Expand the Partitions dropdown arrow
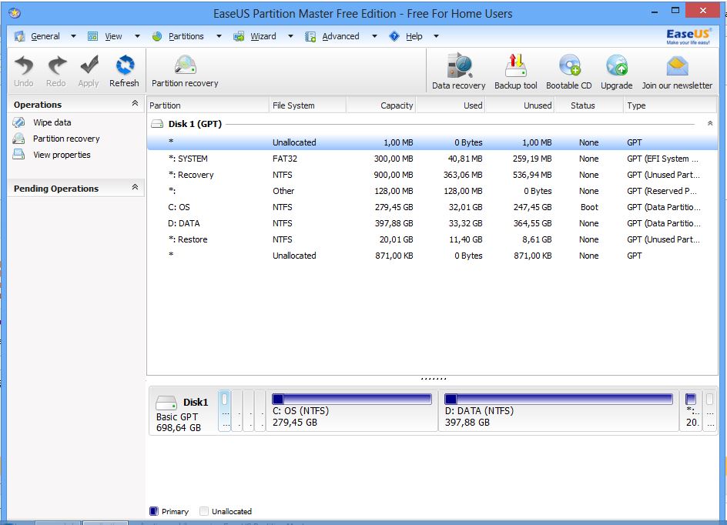This screenshot has height=525, width=727. [x=219, y=36]
